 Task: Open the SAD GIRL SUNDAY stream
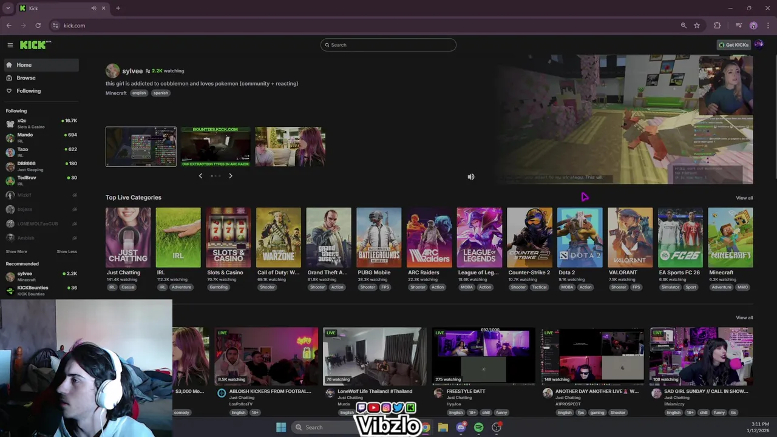701,356
